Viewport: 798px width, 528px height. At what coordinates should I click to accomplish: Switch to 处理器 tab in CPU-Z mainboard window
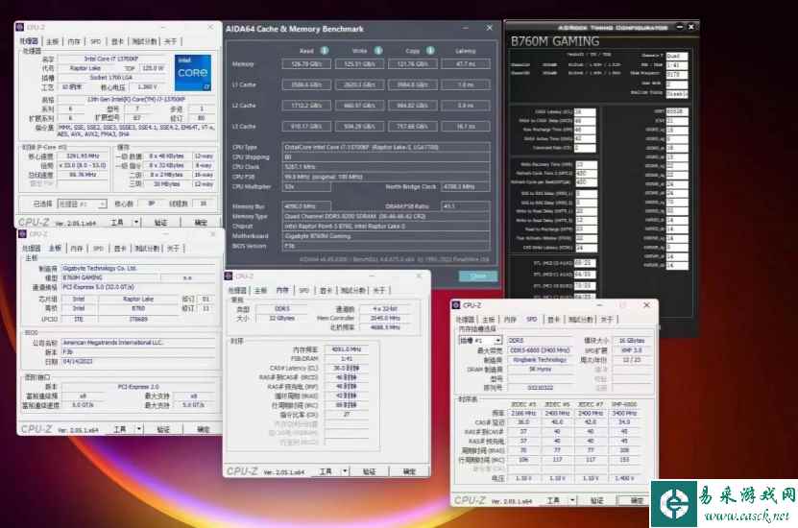[x=31, y=249]
